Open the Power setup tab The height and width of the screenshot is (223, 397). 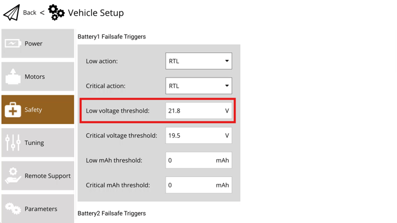point(38,43)
